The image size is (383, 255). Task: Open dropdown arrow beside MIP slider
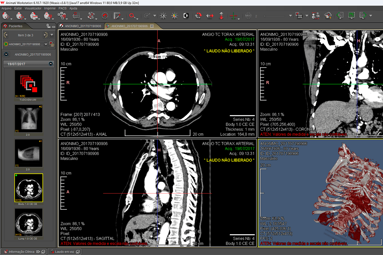click(290, 16)
